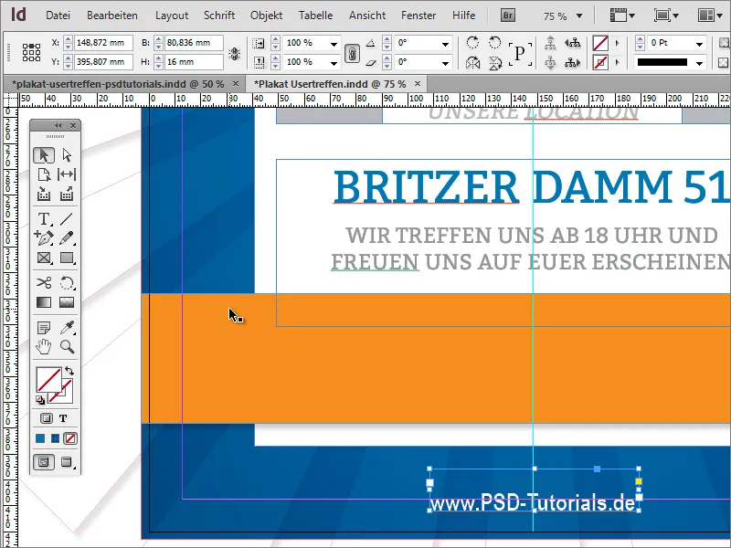Screen dimensions: 731x548
Task: Open Adobe Bridge via Br button
Action: click(508, 16)
